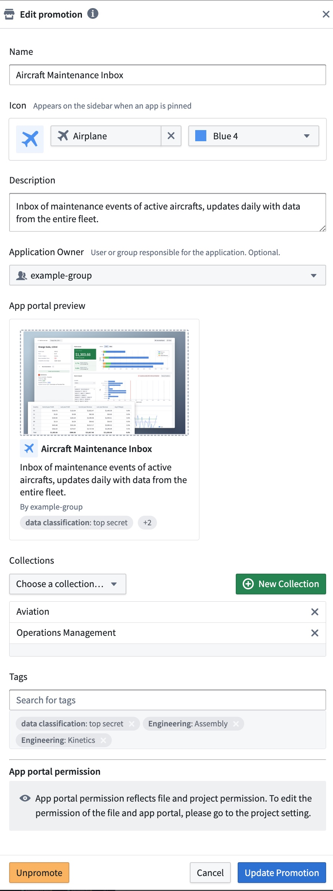Remove the data classification top secret tag
The width and height of the screenshot is (333, 891).
click(132, 724)
